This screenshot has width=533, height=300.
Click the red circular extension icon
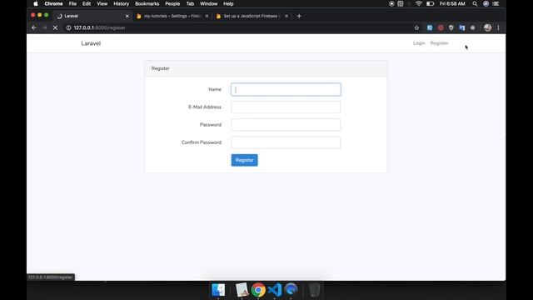pyautogui.click(x=441, y=27)
